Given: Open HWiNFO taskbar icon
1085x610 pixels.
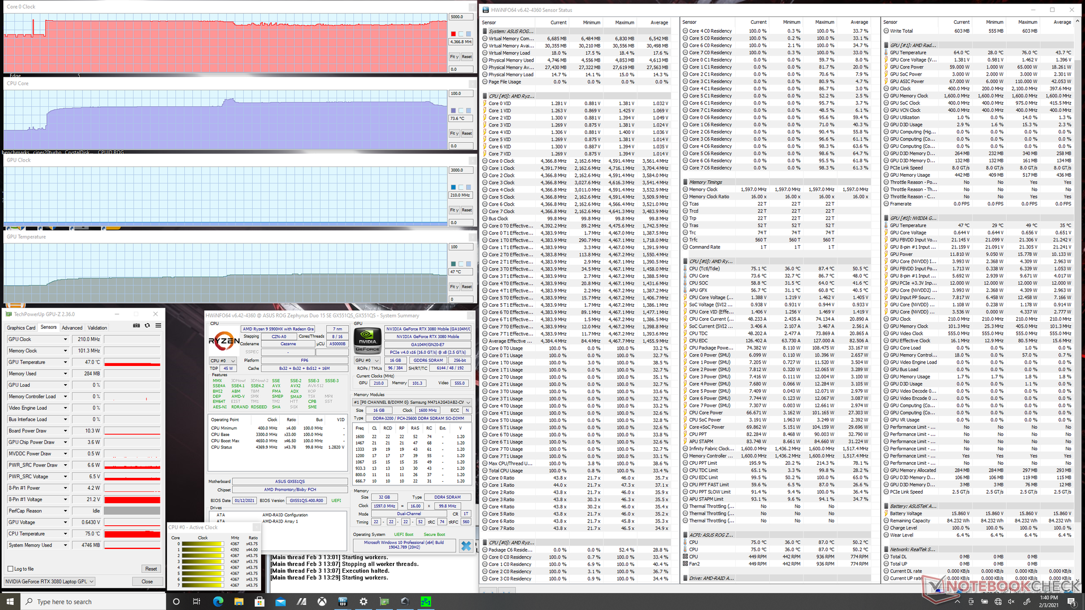Looking at the screenshot, I should tap(342, 602).
